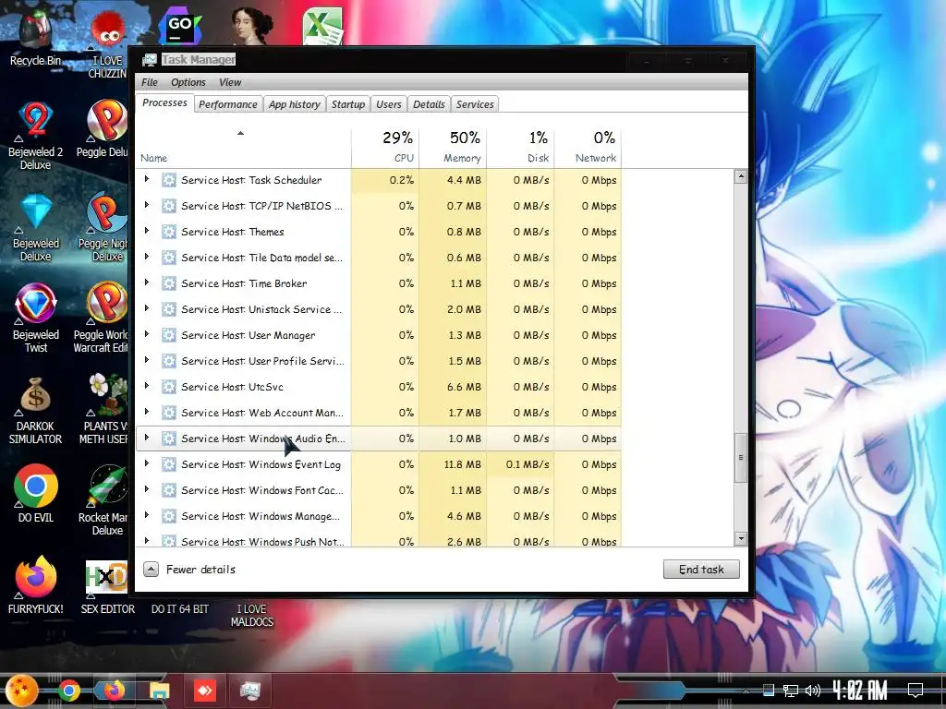Open the File menu

[150, 82]
